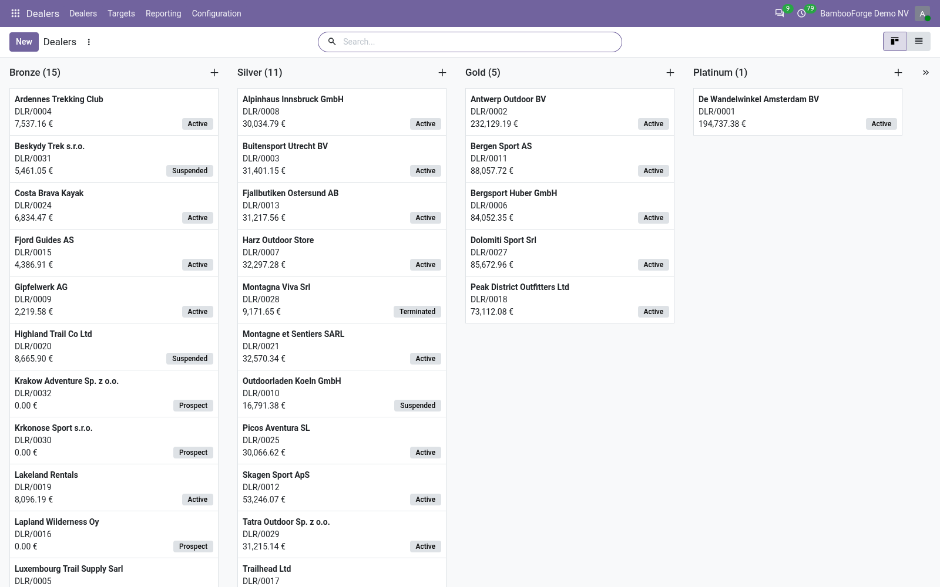Open the Montagna Viva Srl card

(342, 299)
